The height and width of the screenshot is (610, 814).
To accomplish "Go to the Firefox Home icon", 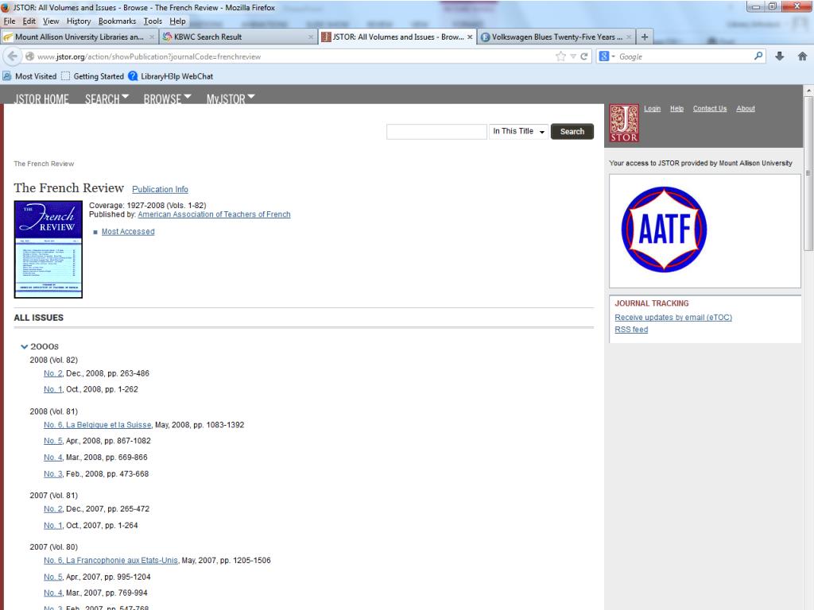I will (x=802, y=56).
